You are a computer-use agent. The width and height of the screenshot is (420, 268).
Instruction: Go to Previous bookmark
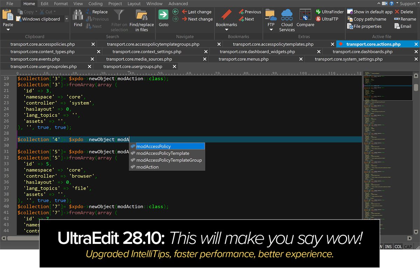[250, 12]
